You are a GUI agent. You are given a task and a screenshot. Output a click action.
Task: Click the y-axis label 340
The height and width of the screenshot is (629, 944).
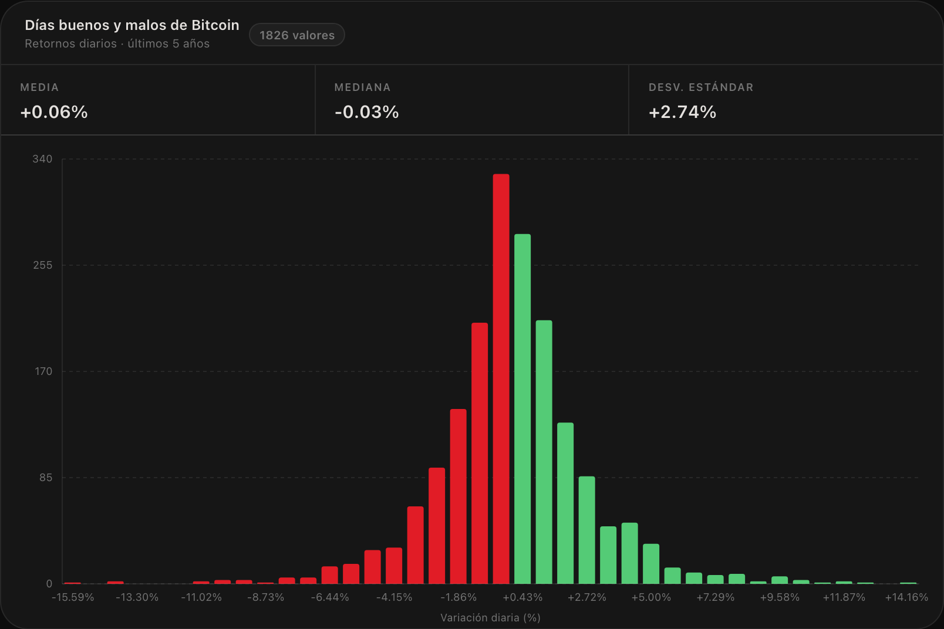pyautogui.click(x=42, y=159)
